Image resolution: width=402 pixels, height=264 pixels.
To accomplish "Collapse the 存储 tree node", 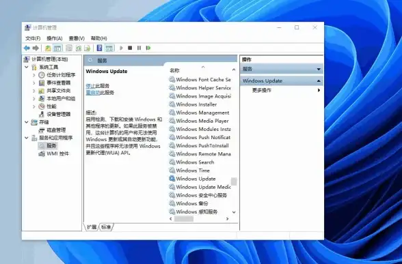I will 27,122.
